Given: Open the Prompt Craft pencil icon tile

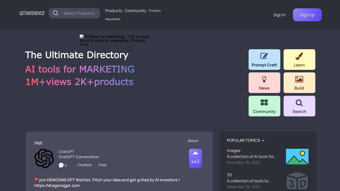Looking at the screenshot, I should click(264, 59).
